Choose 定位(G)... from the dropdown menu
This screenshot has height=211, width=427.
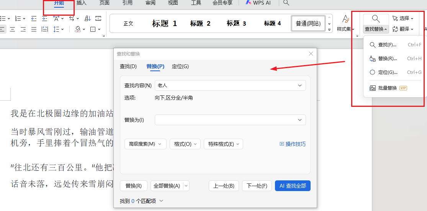pos(396,72)
